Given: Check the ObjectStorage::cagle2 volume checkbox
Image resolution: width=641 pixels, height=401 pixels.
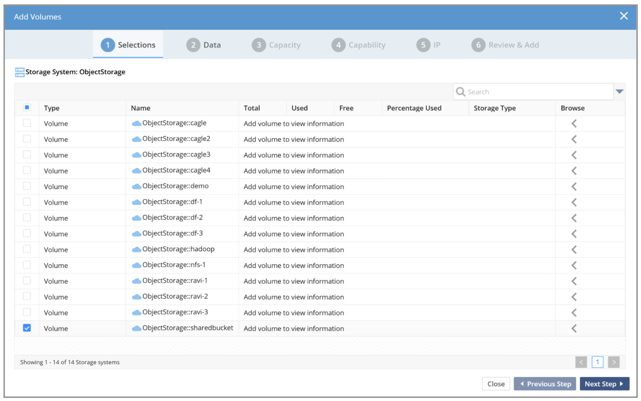Looking at the screenshot, I should coord(27,139).
